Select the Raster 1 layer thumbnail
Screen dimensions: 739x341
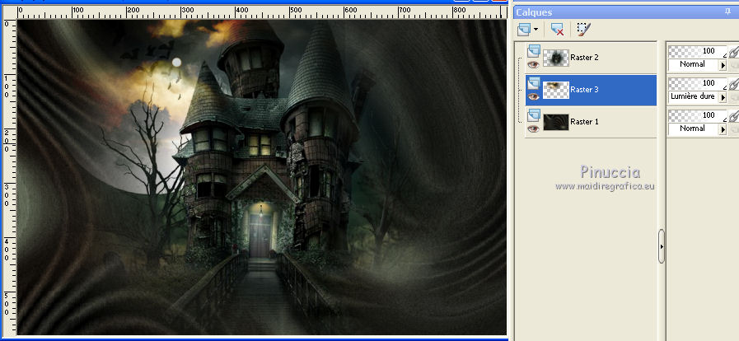click(x=555, y=122)
